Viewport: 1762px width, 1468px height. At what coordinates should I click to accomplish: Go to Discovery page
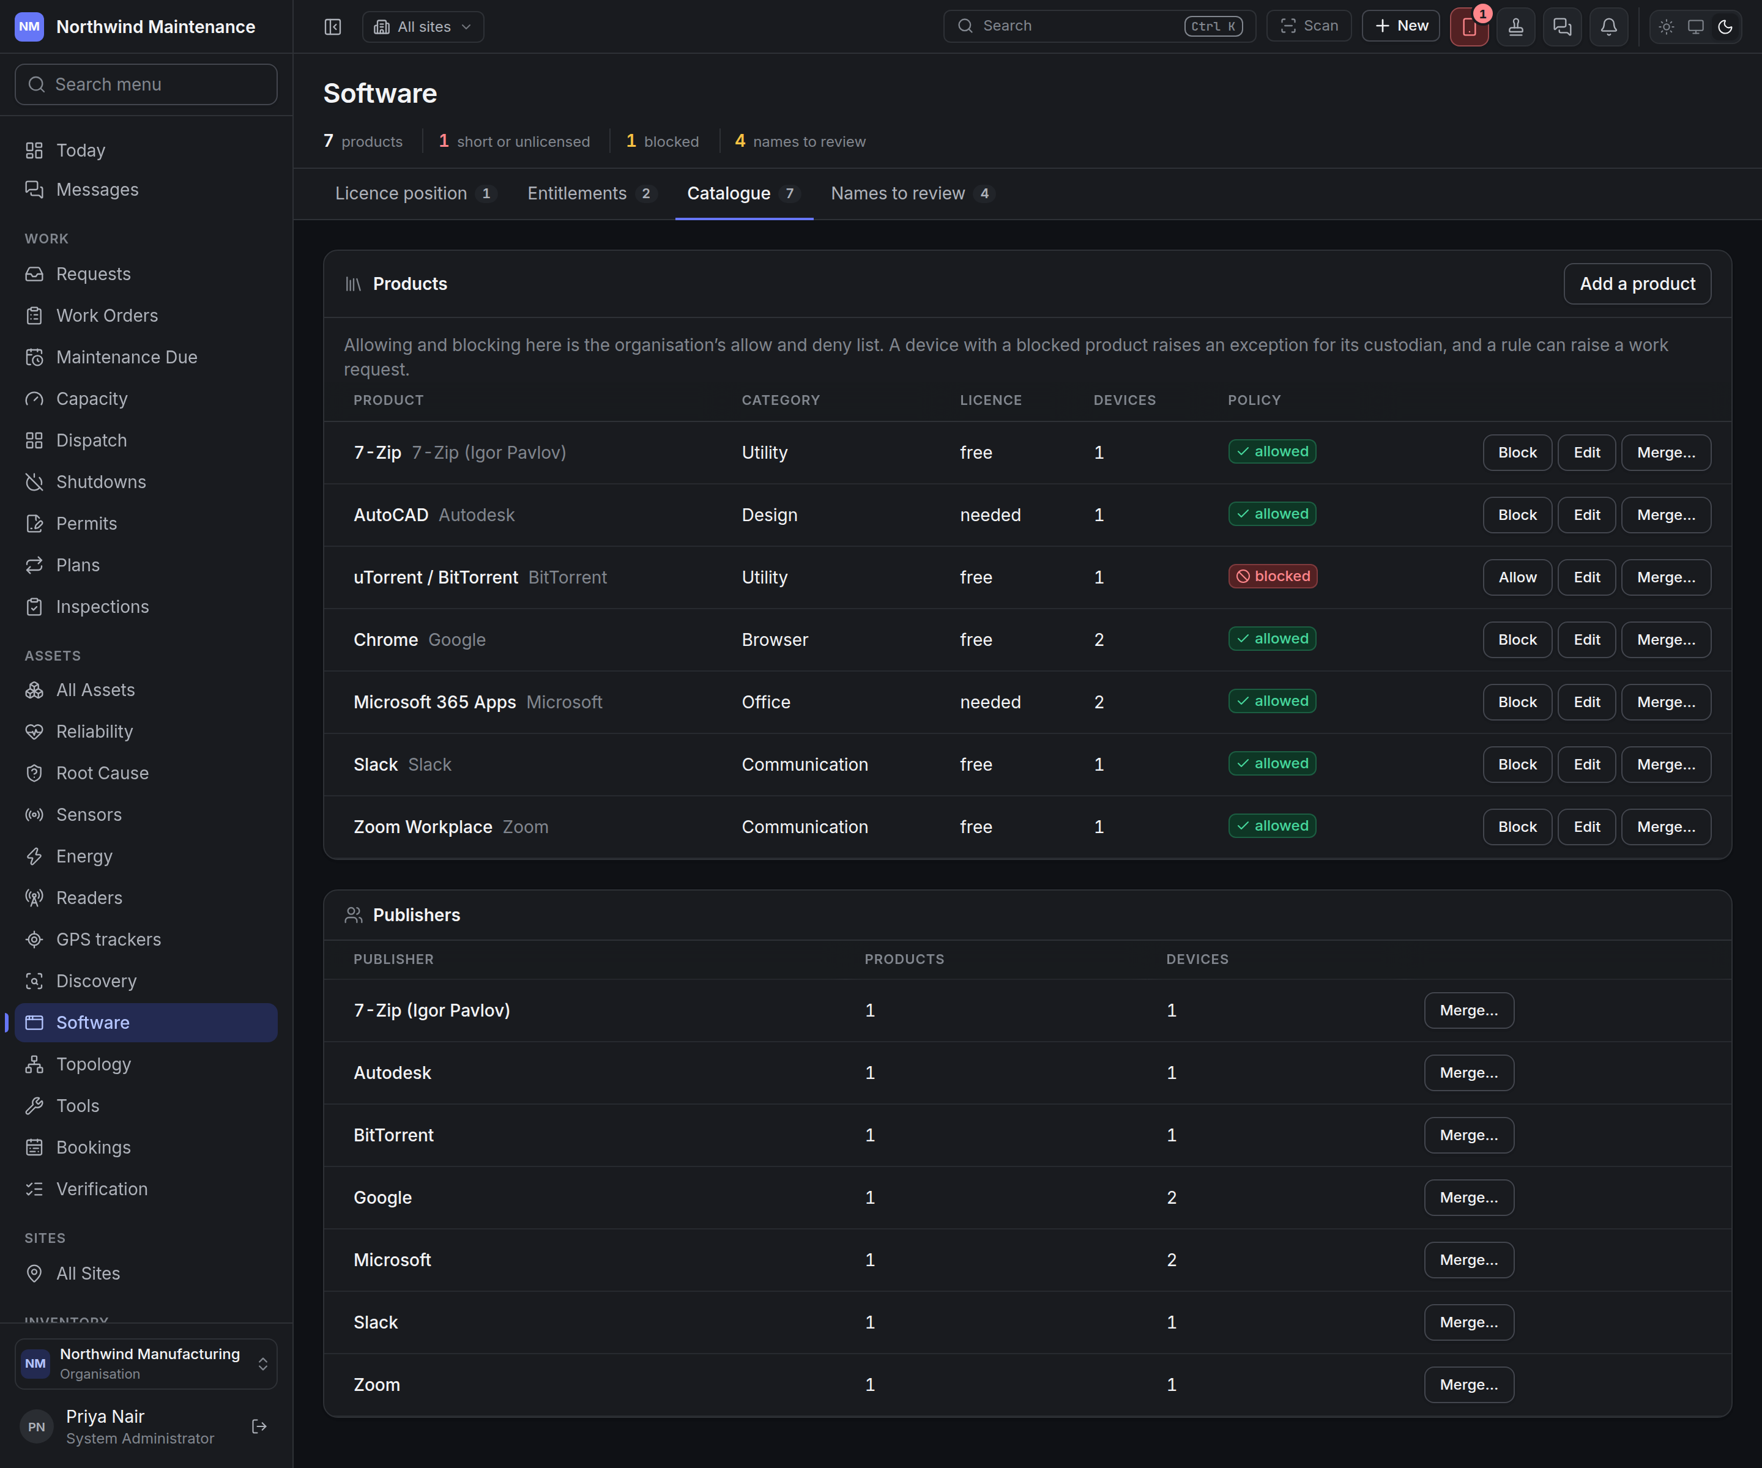click(x=146, y=981)
